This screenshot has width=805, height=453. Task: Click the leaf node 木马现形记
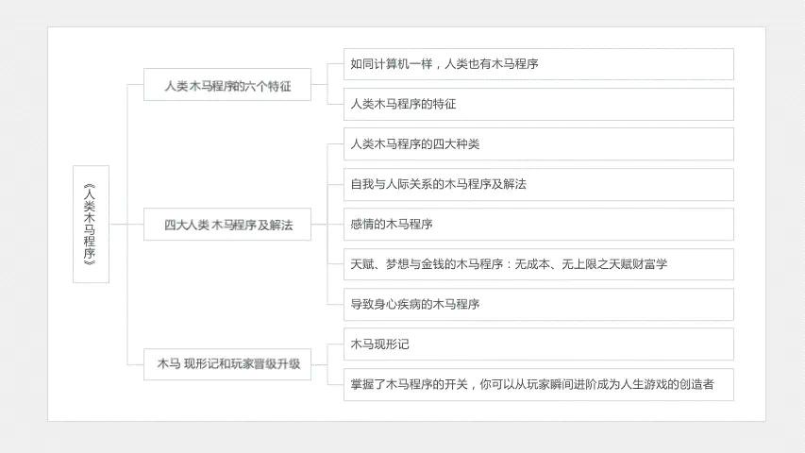pyautogui.click(x=539, y=344)
